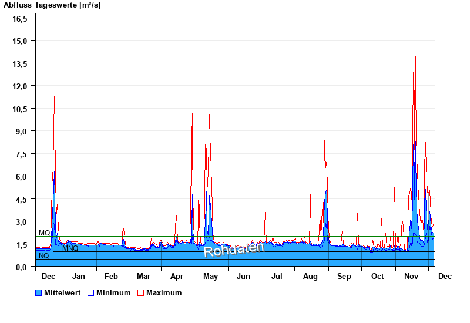Pick the Aug month axis label
The width and height of the screenshot is (470, 323).
[310, 276]
